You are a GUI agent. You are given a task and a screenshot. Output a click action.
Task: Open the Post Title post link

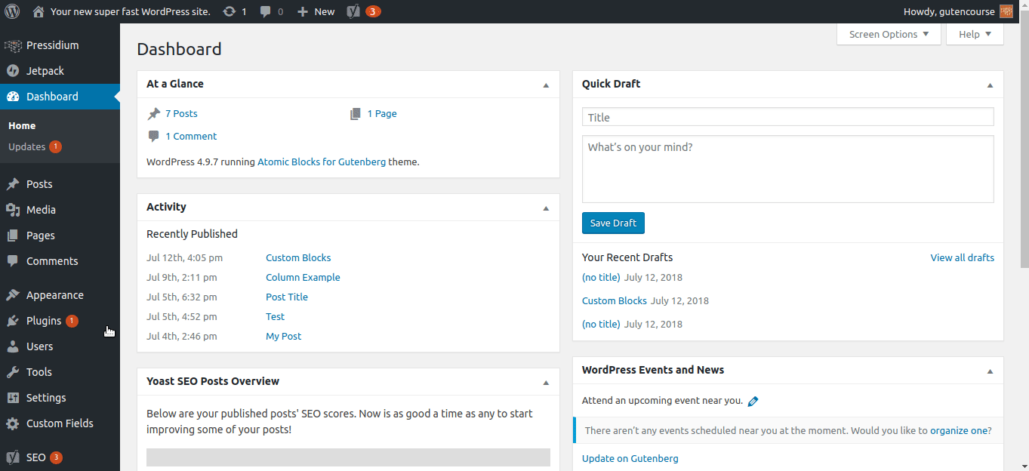287,297
